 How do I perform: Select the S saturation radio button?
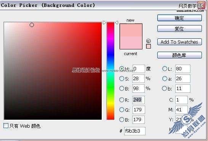[122, 79]
